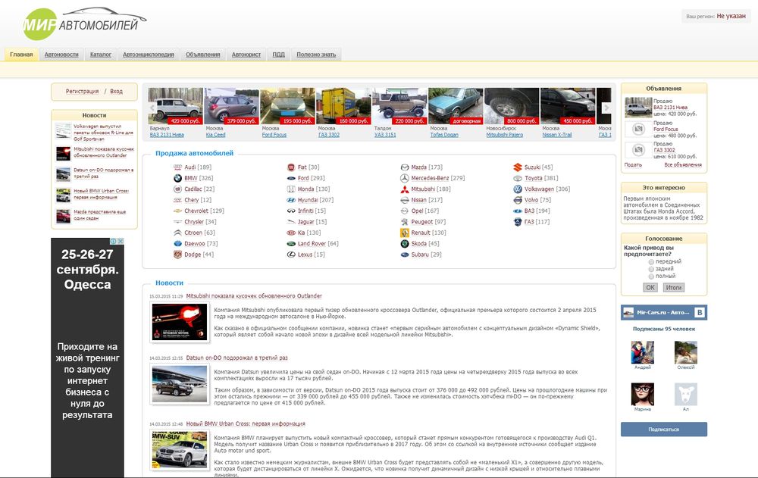Click the Dodge logo icon
Image resolution: width=758 pixels, height=478 pixels.
coord(177,255)
